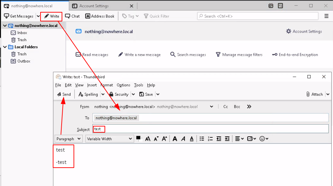The height and width of the screenshot is (186, 333).
Task: Click the Read messages link
Action: point(92,55)
